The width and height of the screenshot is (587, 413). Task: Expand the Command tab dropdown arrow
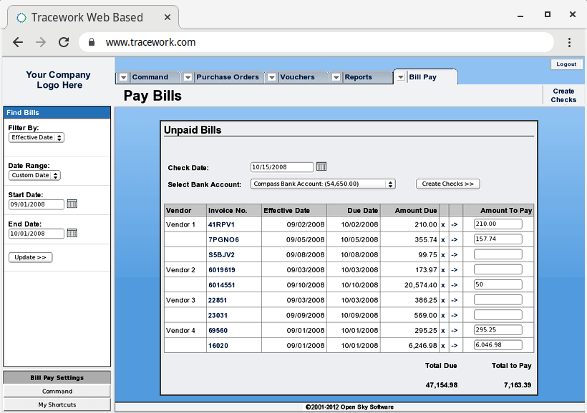123,77
